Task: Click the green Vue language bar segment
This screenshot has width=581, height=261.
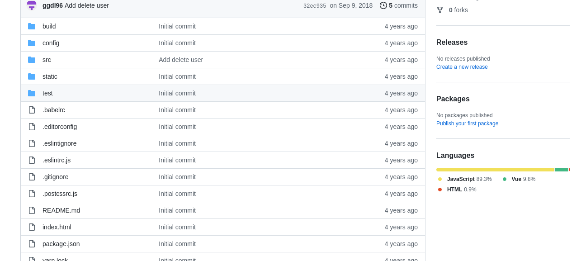Action: pyautogui.click(x=562, y=170)
